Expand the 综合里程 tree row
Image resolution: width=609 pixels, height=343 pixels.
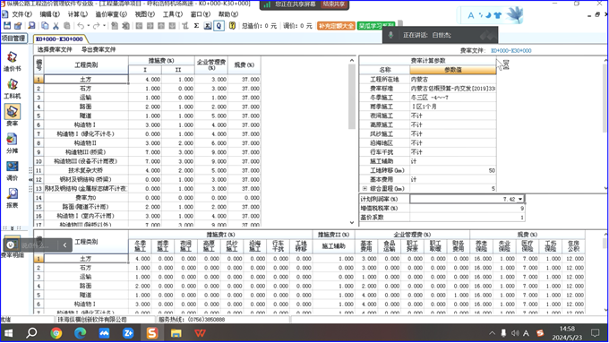click(x=365, y=188)
